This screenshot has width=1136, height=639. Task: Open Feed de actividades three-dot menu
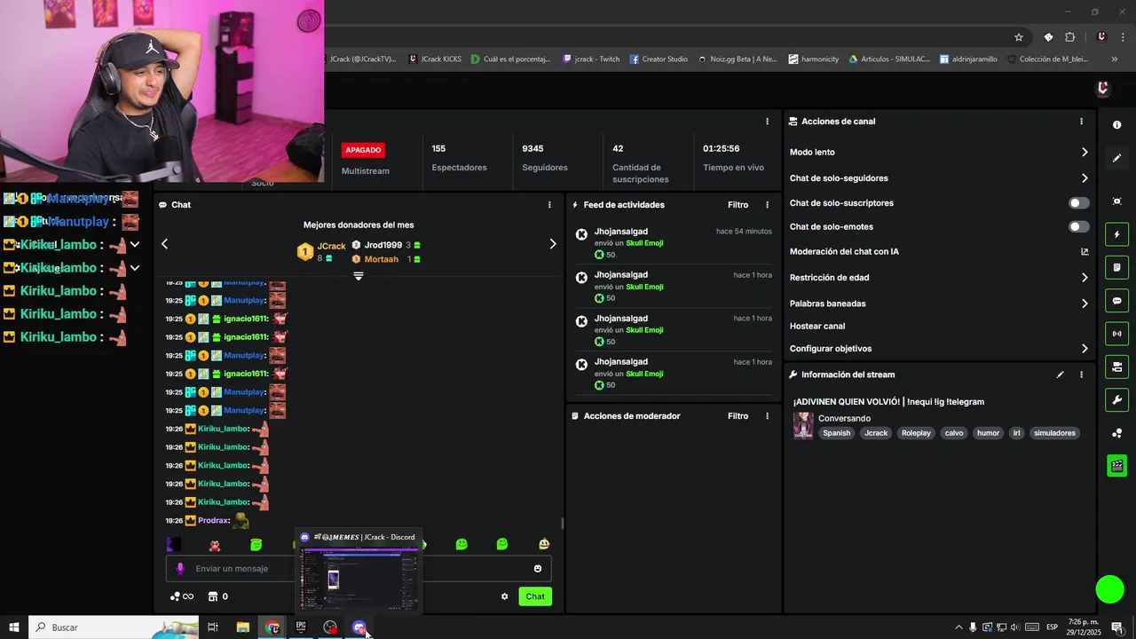pos(767,205)
